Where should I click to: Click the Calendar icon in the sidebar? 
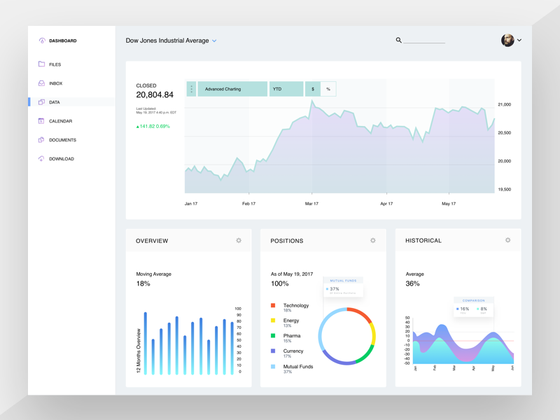[x=41, y=121]
